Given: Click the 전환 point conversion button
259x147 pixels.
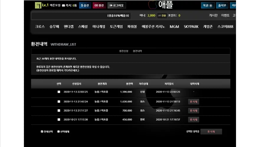Looking at the screenshot, I should click(x=162, y=16).
